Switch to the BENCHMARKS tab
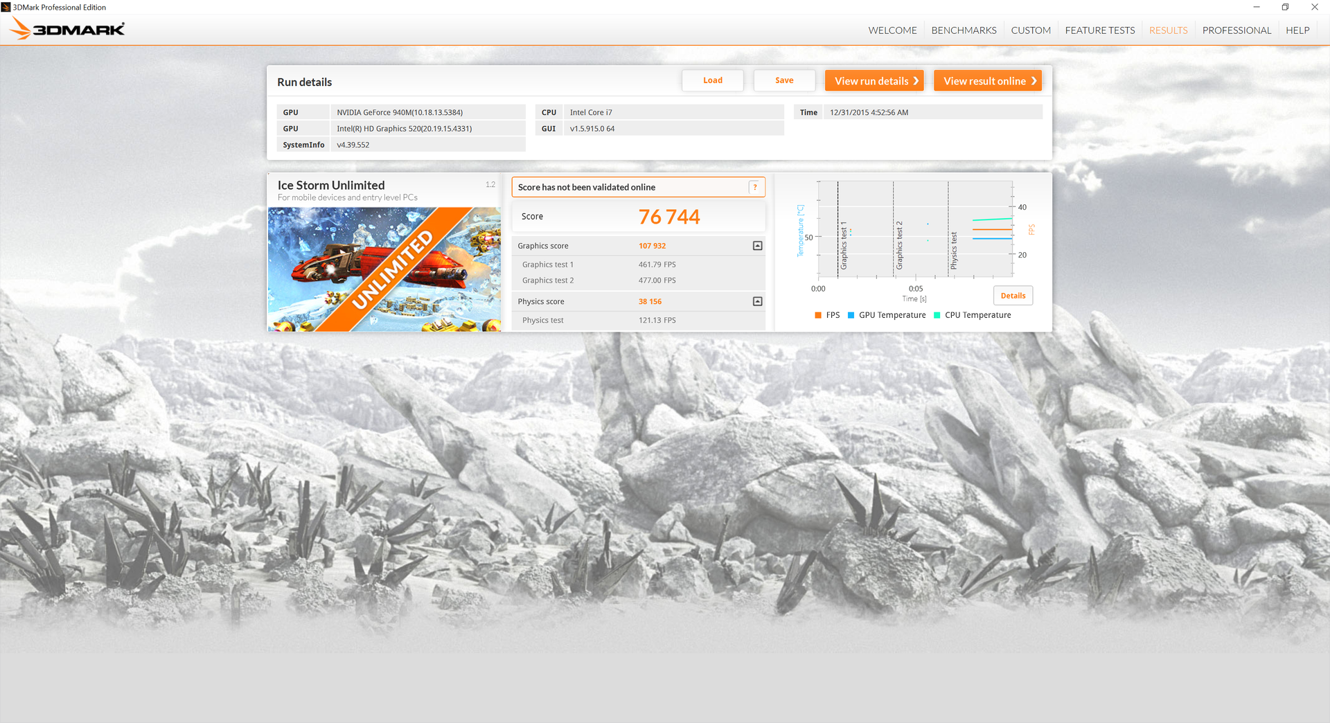 click(964, 30)
